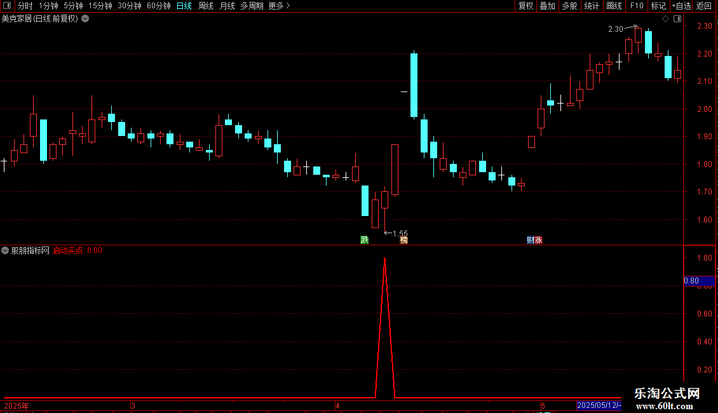Click the 2.00 price axis label

tap(704, 109)
